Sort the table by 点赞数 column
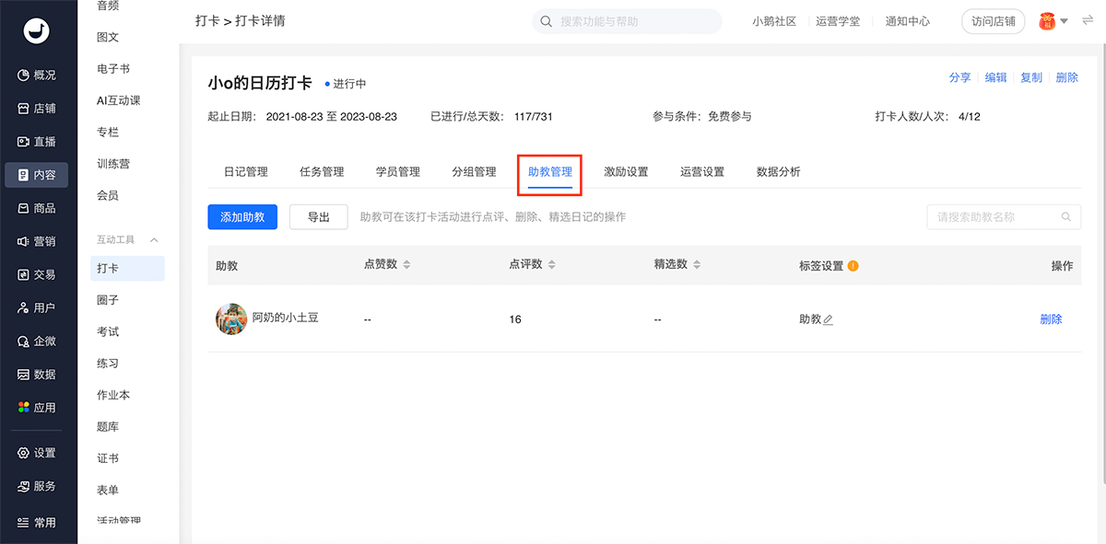Screen dimensions: 1106x544 (x=406, y=265)
